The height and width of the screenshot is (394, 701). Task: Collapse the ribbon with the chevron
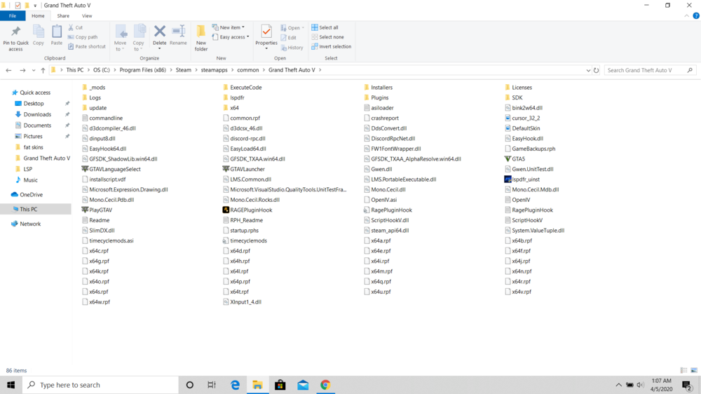point(687,16)
